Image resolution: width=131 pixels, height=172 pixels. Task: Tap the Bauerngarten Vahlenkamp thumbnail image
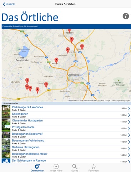point(6,142)
